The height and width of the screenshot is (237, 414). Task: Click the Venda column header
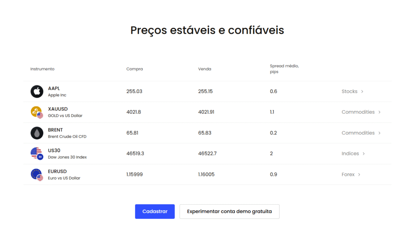click(x=205, y=69)
